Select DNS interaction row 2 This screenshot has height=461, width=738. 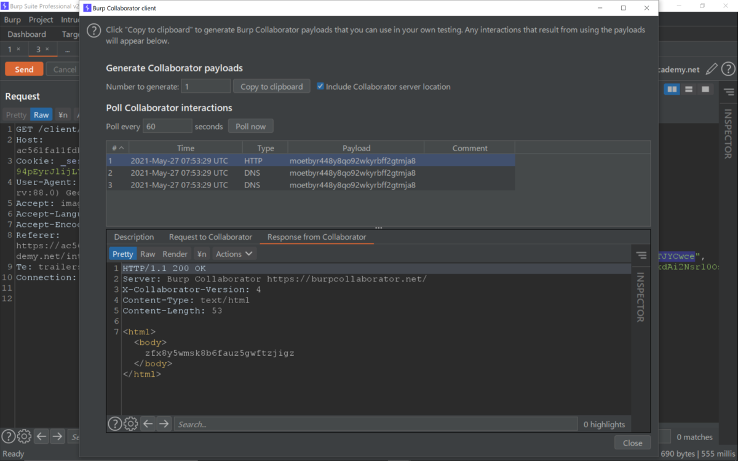[x=311, y=173]
